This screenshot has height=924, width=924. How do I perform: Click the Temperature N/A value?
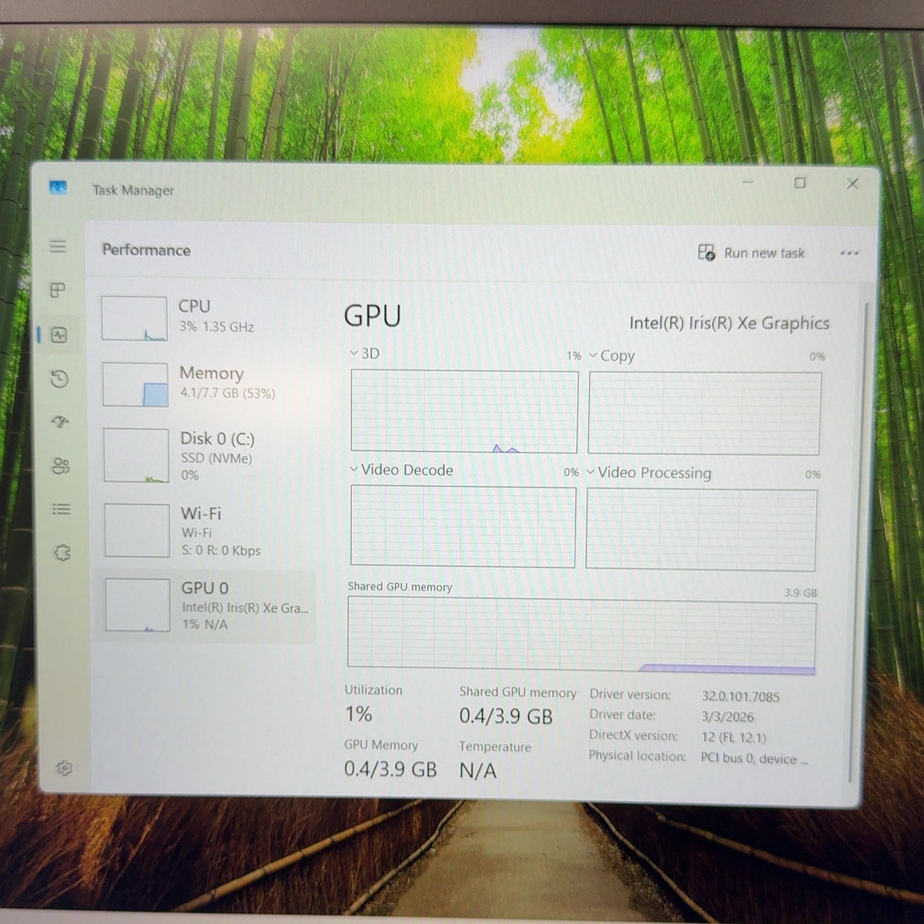pos(478,771)
